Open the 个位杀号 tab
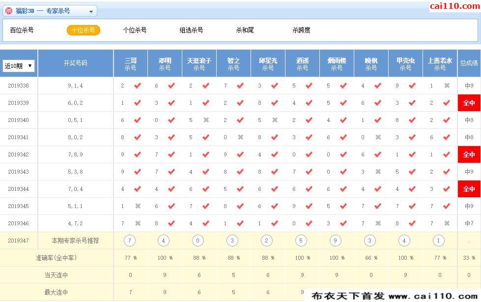 click(x=135, y=30)
